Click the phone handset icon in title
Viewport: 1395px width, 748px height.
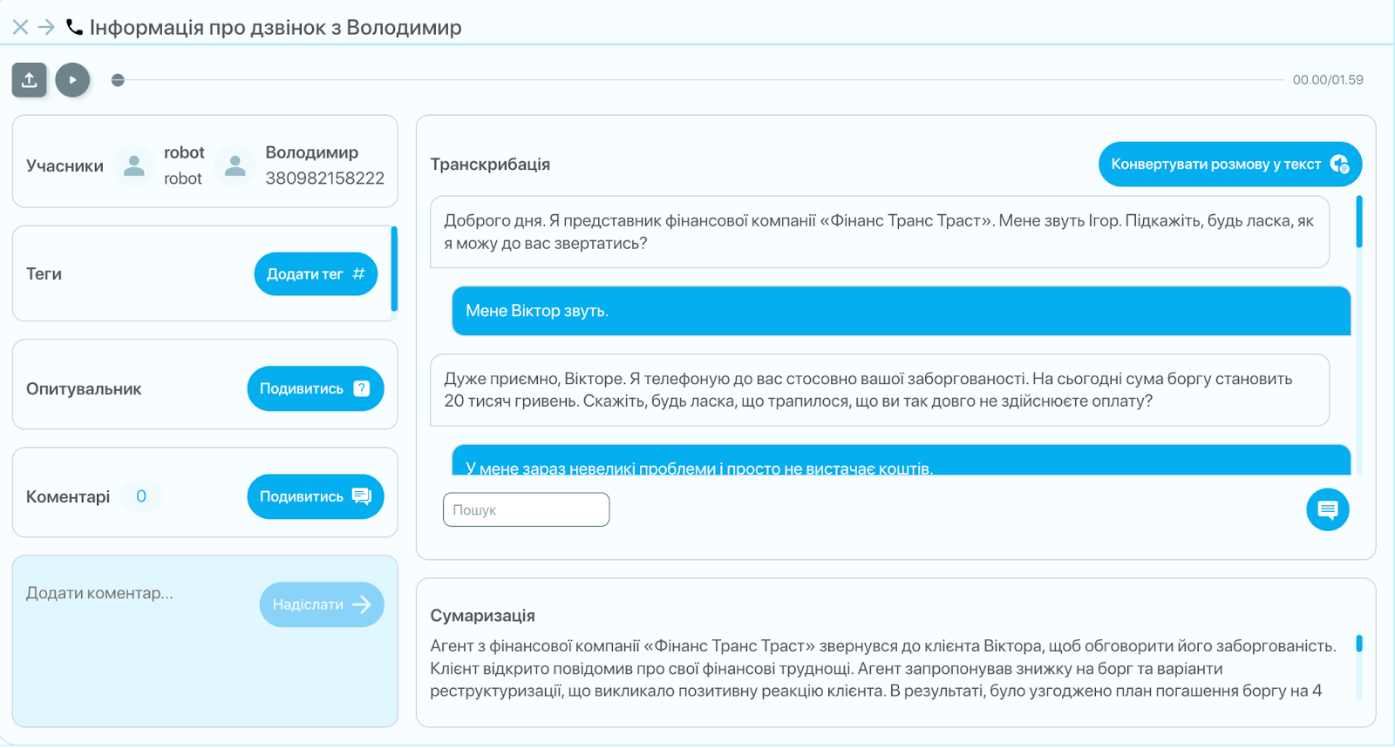tap(75, 27)
